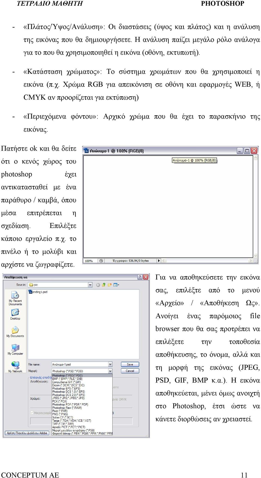
Task: Select the ending1.psd file
Action: coord(38,292)
